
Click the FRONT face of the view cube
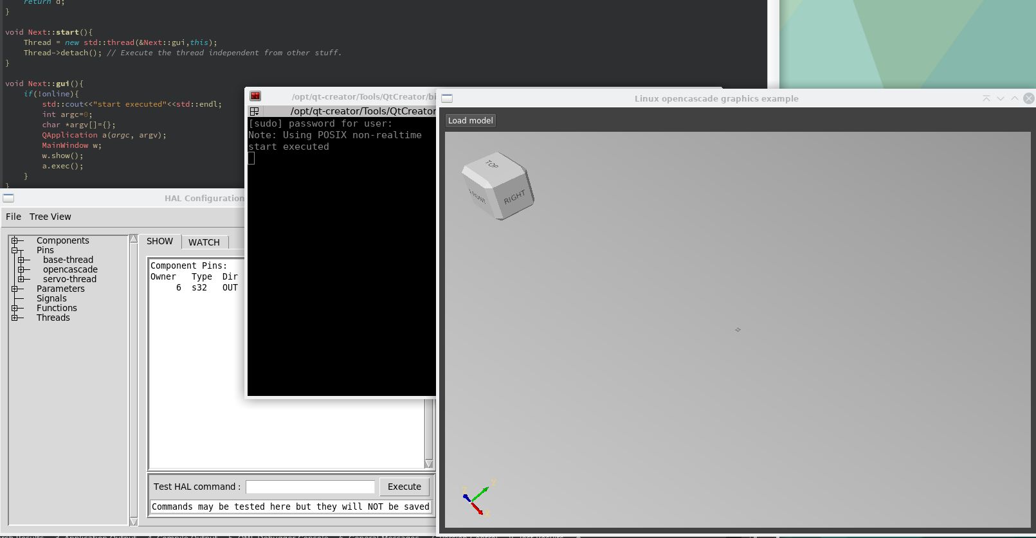point(477,196)
